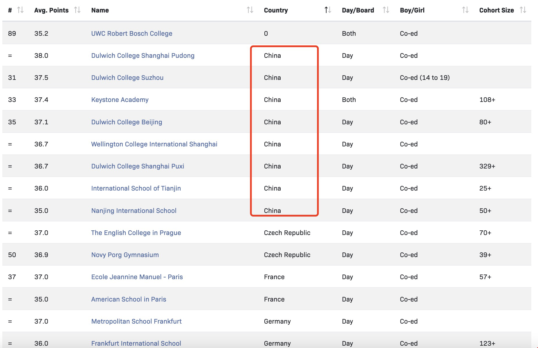This screenshot has height=348, width=538.
Task: Select the 37.4 average points cell
Action: [x=41, y=100]
